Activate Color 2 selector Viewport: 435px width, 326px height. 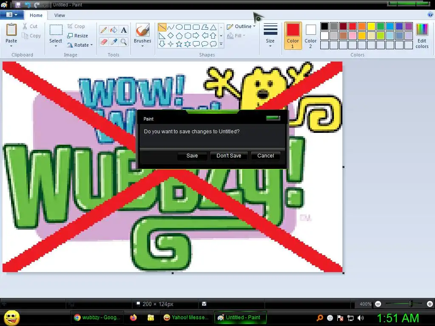pyautogui.click(x=311, y=36)
